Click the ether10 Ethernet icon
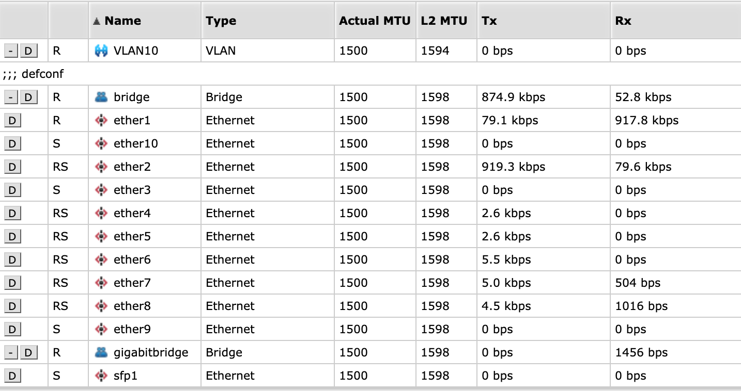The width and height of the screenshot is (741, 391). click(x=101, y=143)
